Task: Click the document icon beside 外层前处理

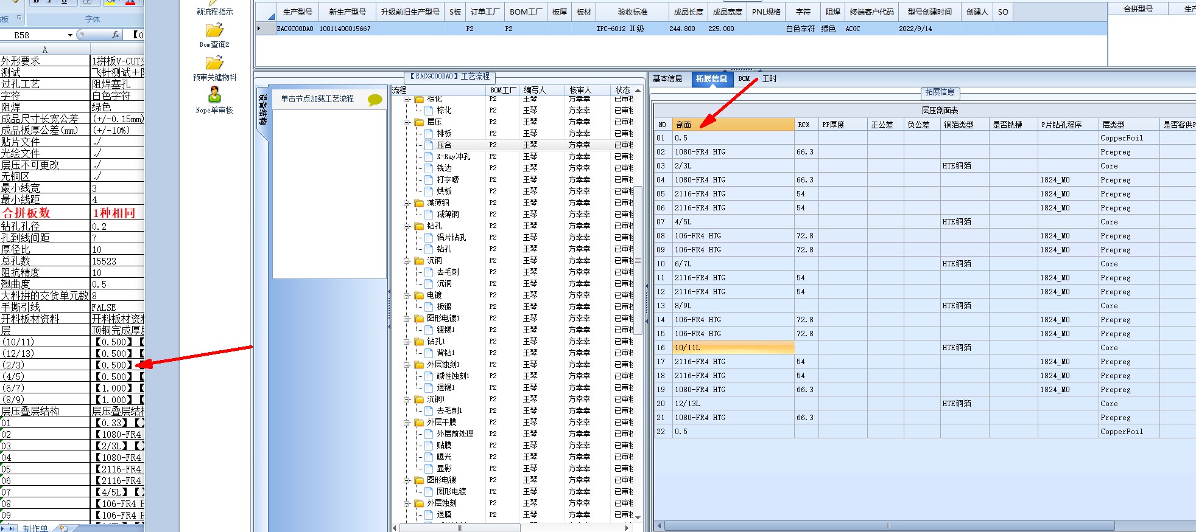Action: point(428,434)
